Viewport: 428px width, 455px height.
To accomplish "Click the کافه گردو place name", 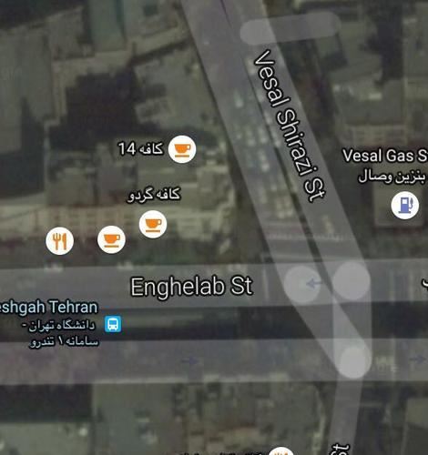I will (x=154, y=195).
